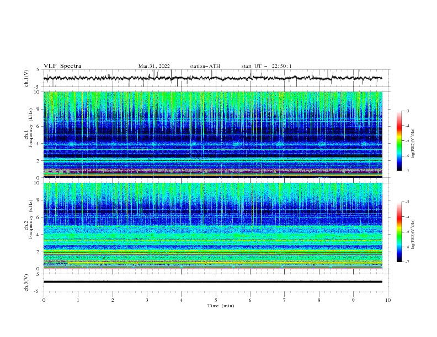Click the '-7' value on ch.2 color bar
This screenshot has width=437, height=337.
[407, 262]
